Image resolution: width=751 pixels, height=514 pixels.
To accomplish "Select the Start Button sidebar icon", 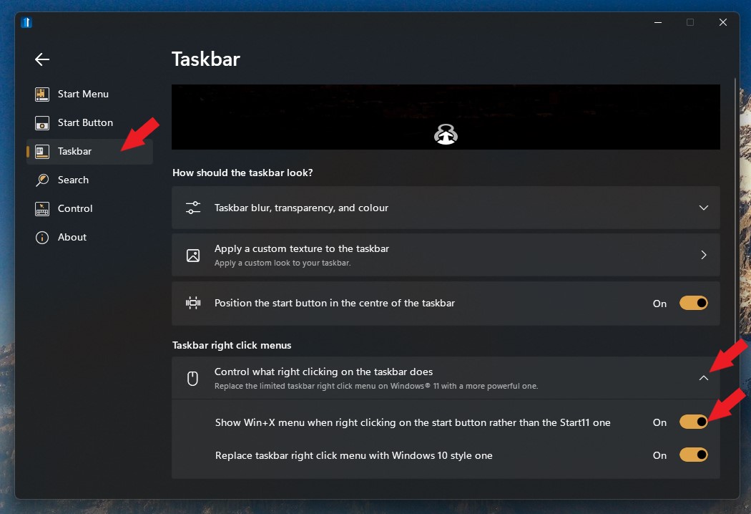I will pos(42,122).
